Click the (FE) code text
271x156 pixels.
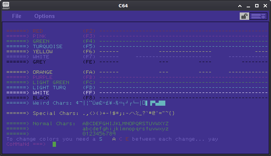89,62
